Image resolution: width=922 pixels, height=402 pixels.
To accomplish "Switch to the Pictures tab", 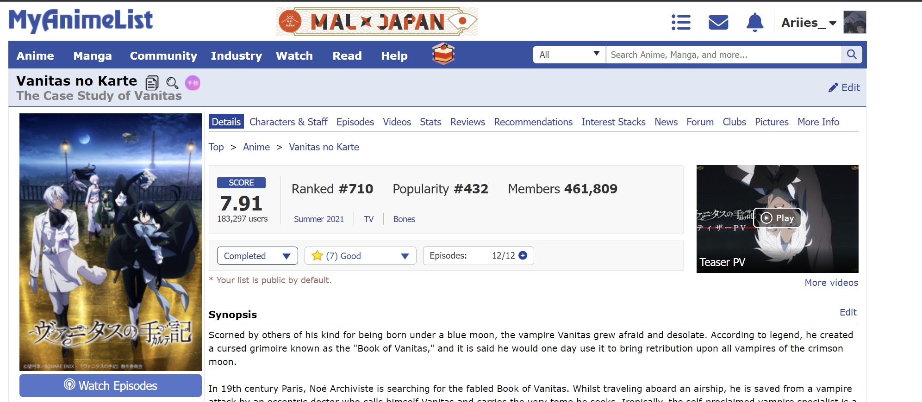I will (x=772, y=122).
